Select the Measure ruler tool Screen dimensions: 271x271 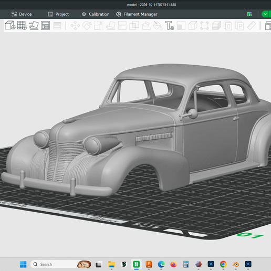point(252,26)
